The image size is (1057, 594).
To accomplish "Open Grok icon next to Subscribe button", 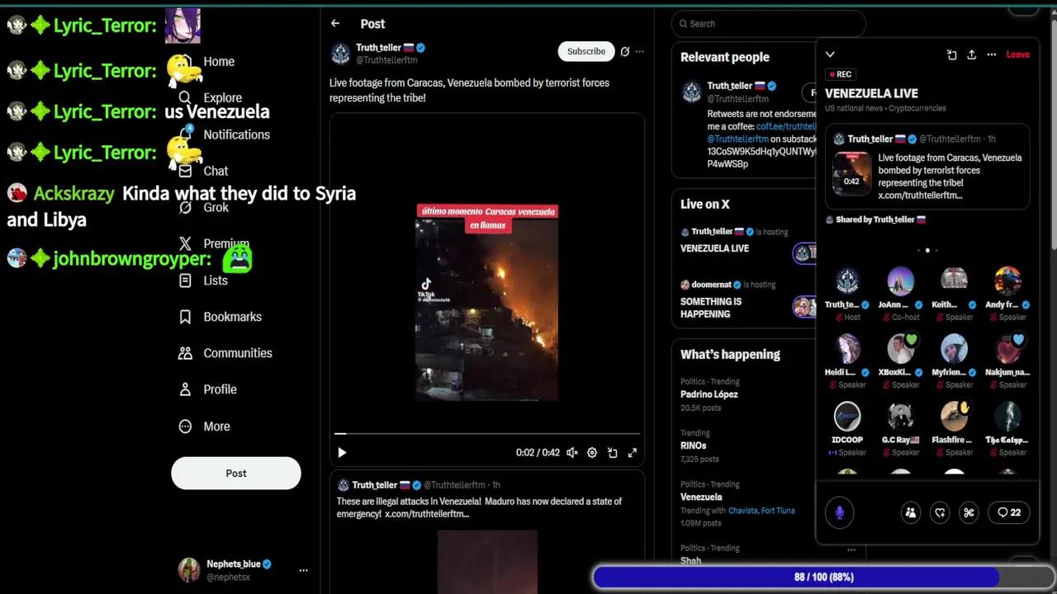I will (x=625, y=51).
